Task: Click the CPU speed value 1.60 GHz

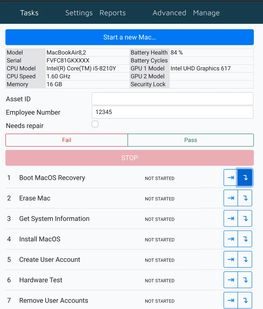Action: (x=58, y=76)
